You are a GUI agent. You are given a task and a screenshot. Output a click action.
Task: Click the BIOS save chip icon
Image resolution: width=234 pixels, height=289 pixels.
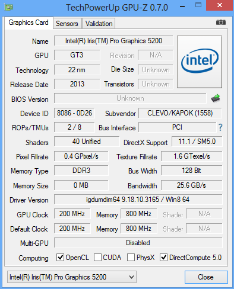[216, 98]
